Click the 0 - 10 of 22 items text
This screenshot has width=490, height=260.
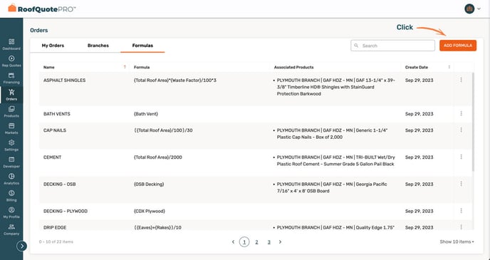tap(56, 242)
